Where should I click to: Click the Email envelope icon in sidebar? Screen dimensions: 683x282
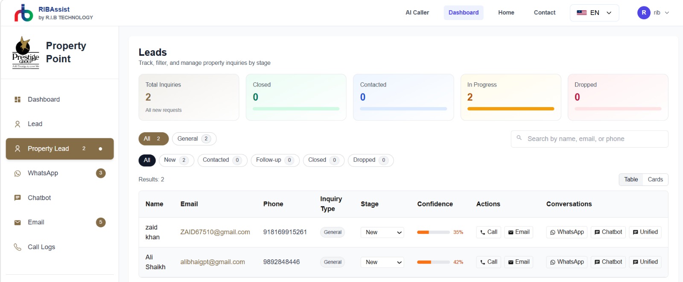click(x=18, y=223)
